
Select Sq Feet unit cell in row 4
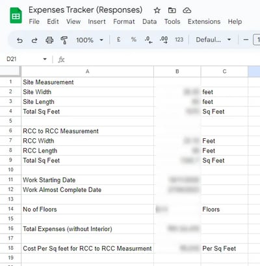[224, 112]
